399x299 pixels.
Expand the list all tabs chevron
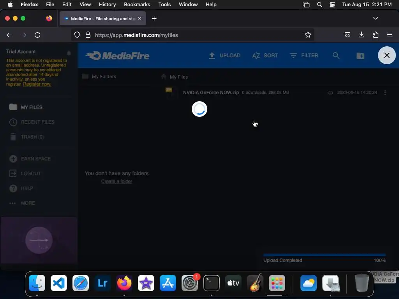[x=375, y=18]
